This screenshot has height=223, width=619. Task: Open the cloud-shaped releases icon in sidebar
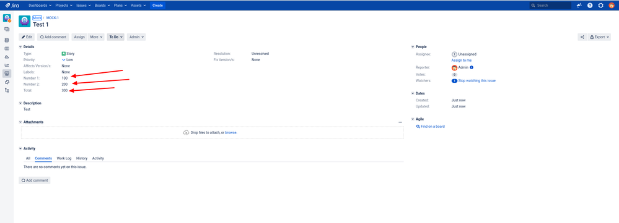click(7, 57)
